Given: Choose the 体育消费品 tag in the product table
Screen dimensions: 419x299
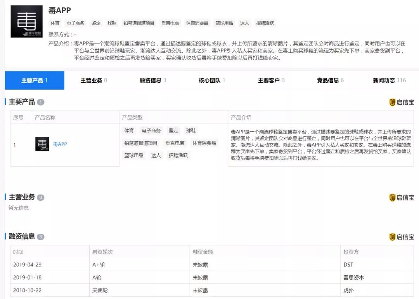Looking at the screenshot, I should (x=204, y=143).
